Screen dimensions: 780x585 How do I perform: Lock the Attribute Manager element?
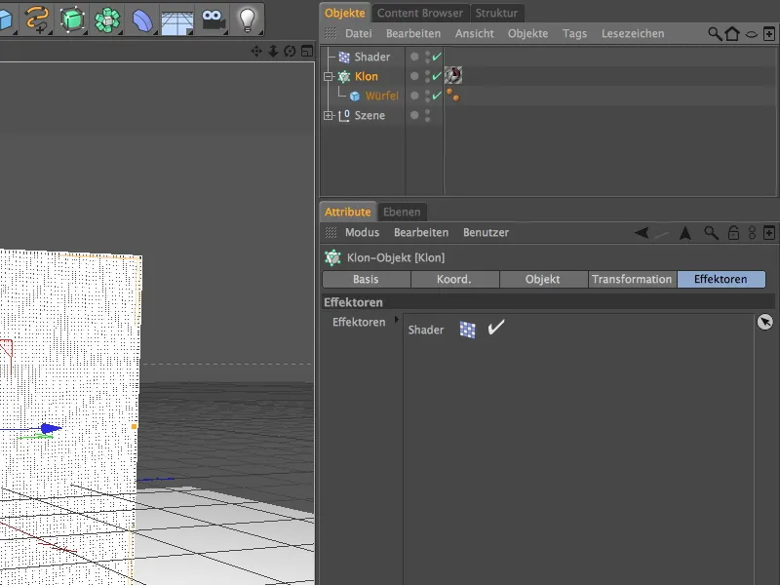tap(733, 232)
